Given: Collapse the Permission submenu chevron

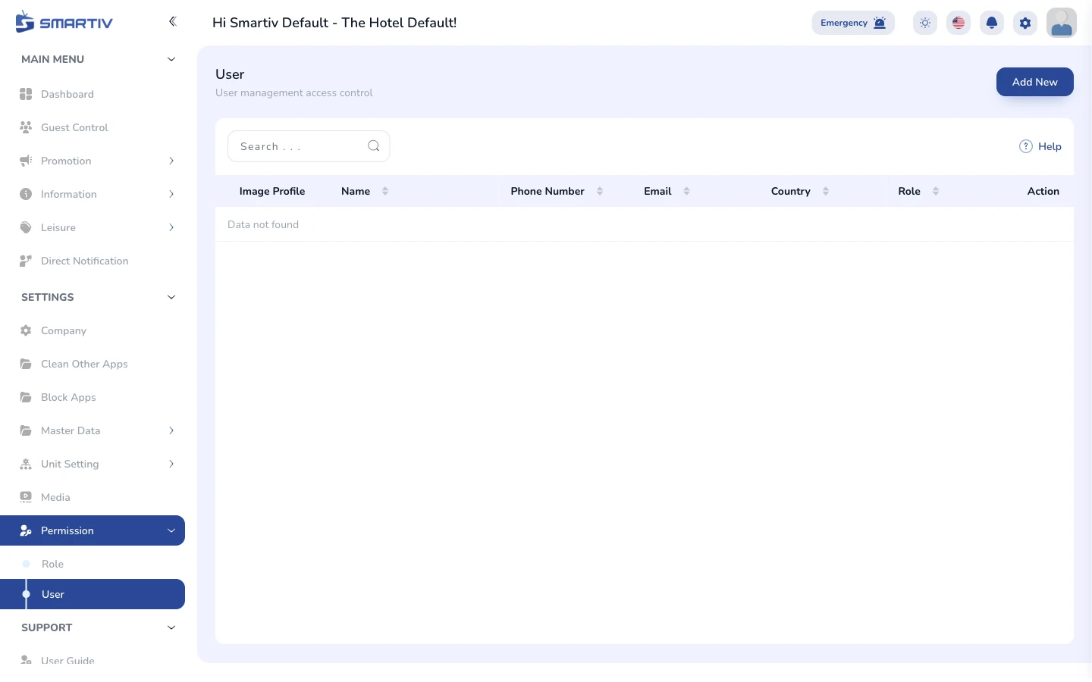Looking at the screenshot, I should 171,530.
